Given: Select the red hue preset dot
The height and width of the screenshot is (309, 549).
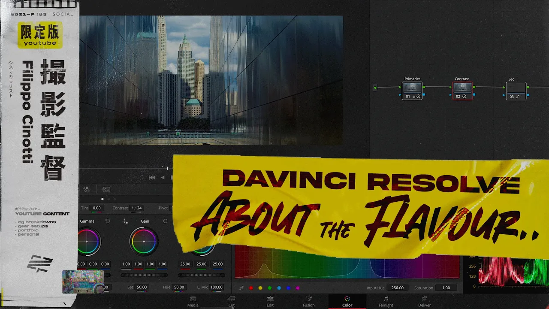Looking at the screenshot, I should click(251, 288).
